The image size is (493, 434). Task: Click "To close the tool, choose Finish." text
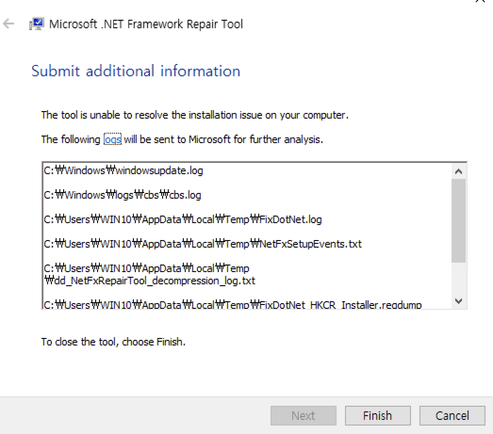(113, 342)
